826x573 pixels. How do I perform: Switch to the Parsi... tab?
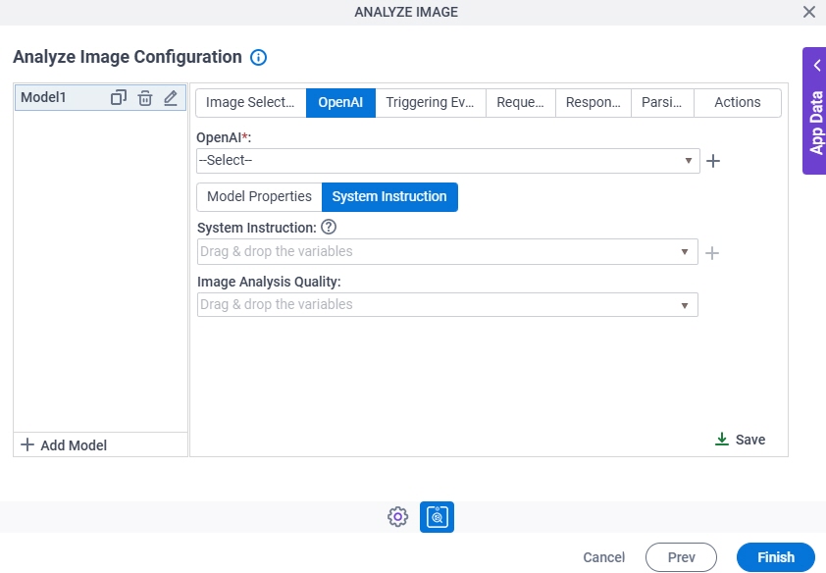click(x=662, y=103)
